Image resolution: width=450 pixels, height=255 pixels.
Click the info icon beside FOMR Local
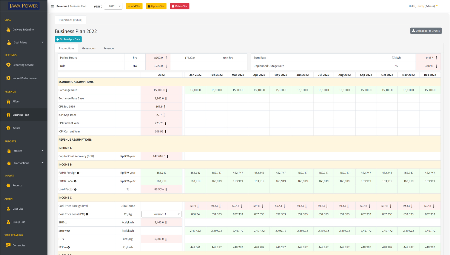(75, 181)
